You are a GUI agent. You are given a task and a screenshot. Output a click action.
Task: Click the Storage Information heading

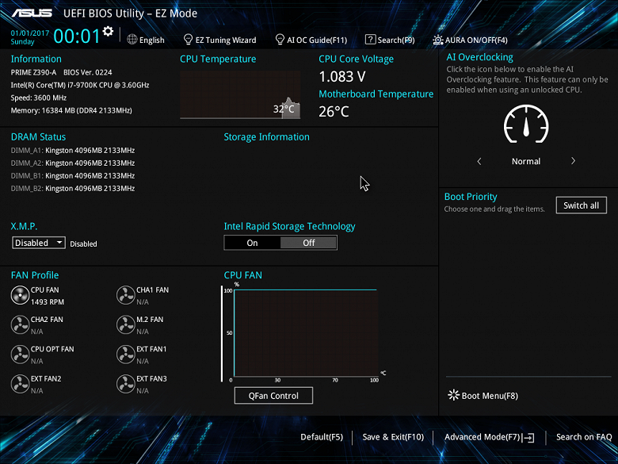[x=266, y=137]
